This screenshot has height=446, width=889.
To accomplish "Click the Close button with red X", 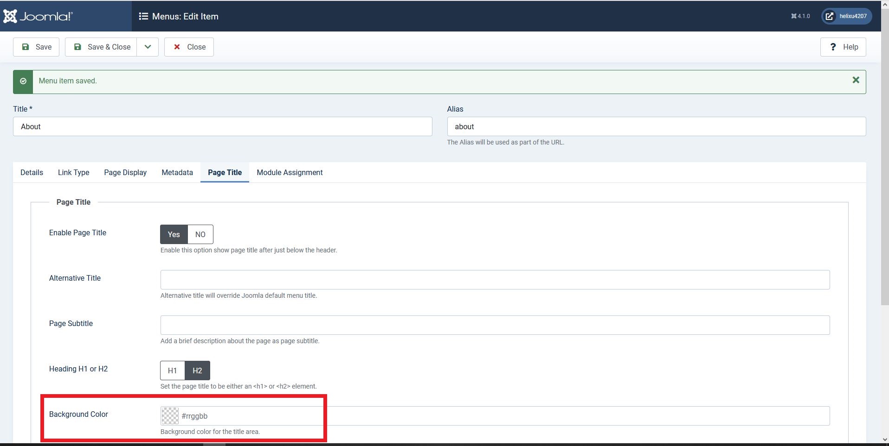I will [189, 47].
